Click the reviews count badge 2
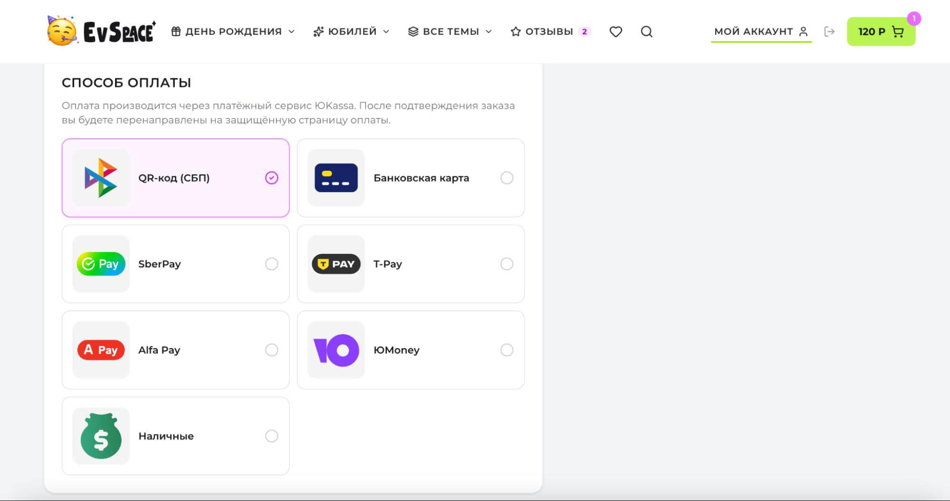950x501 pixels. [x=585, y=31]
